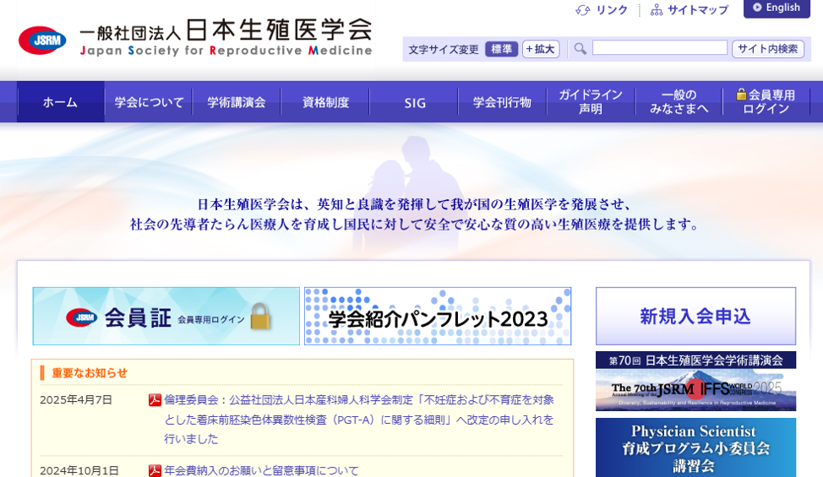Click the JSRM logo in the header
The image size is (823, 477).
pos(42,41)
